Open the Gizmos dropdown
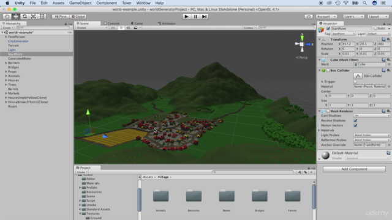 (249, 28)
